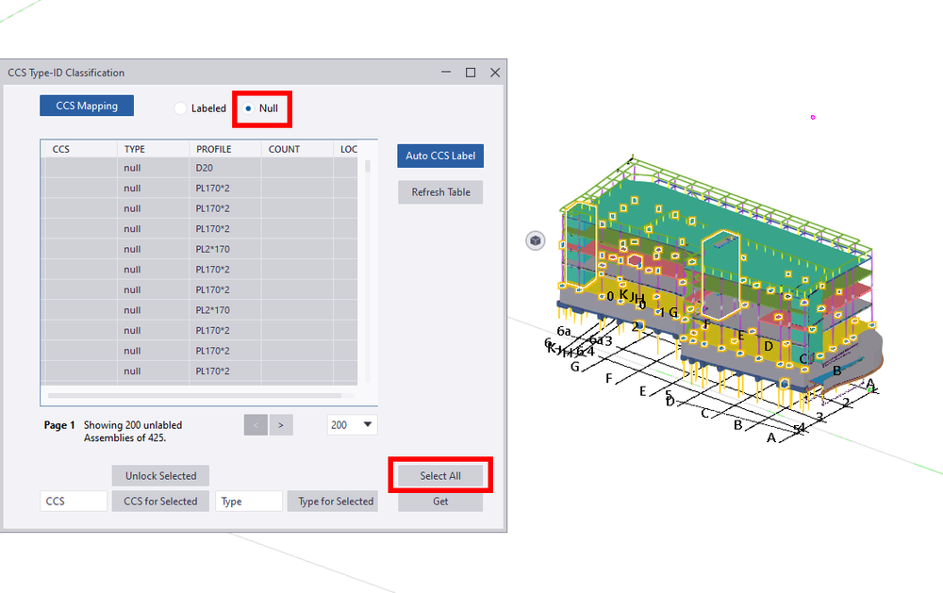Click the 3D navigation cube icon
Image resolution: width=943 pixels, height=593 pixels.
pos(536,240)
